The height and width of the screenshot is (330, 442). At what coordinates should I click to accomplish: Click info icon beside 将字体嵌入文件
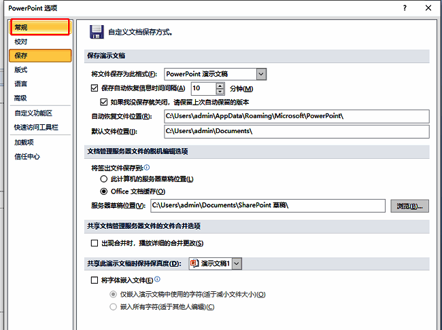(157, 279)
